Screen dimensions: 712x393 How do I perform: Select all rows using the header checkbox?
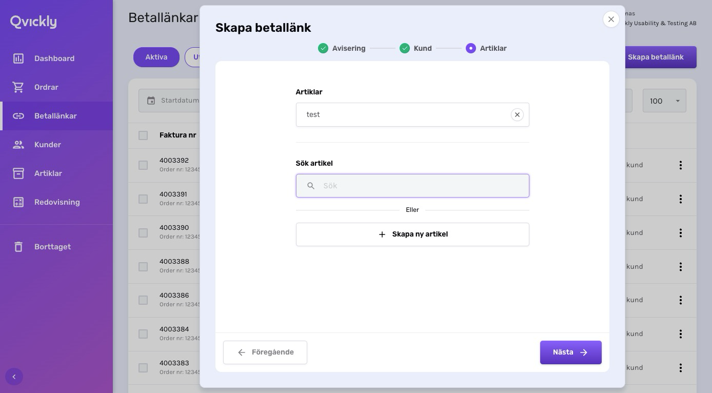click(x=143, y=135)
